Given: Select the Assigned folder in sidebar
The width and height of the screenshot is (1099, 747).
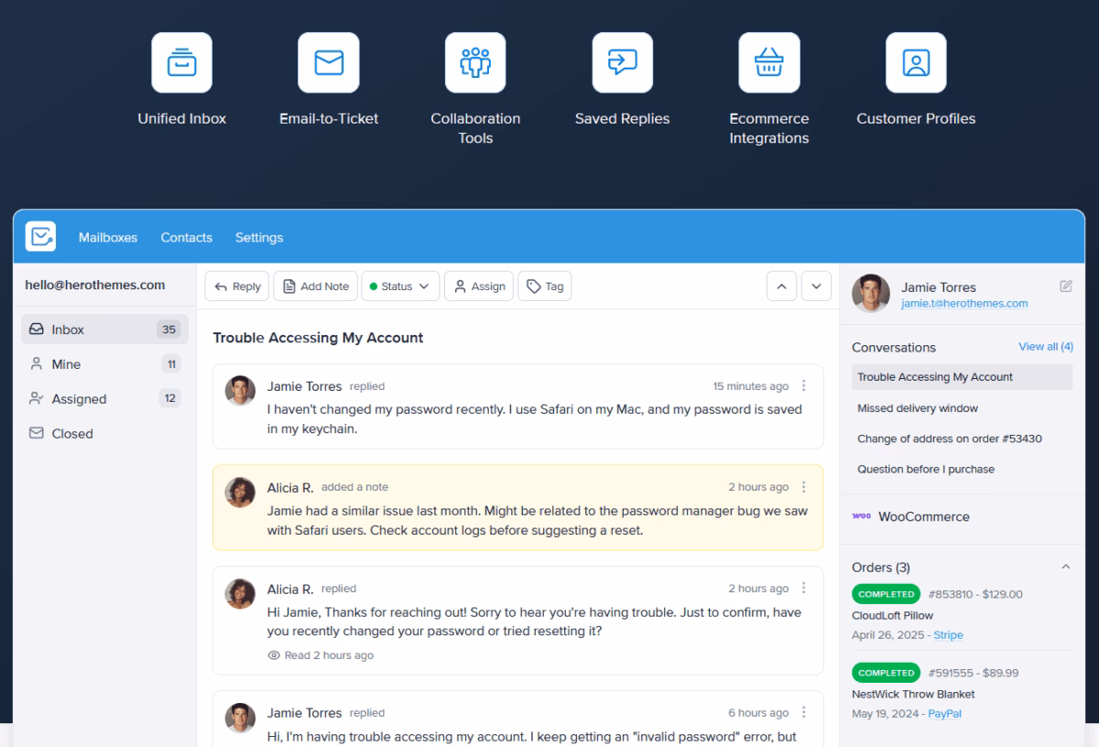Looking at the screenshot, I should coord(79,399).
